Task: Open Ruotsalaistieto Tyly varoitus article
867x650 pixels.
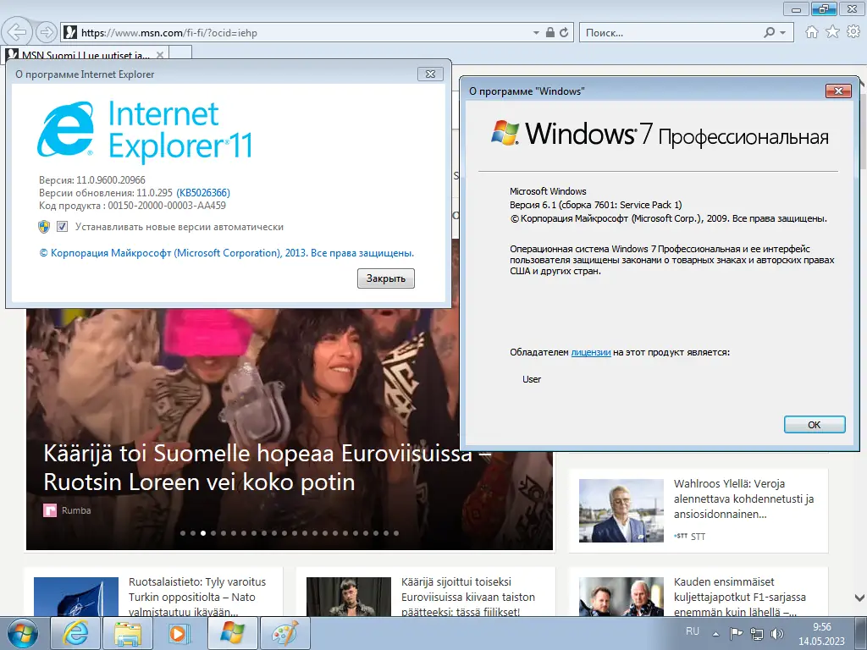Action: pos(197,597)
